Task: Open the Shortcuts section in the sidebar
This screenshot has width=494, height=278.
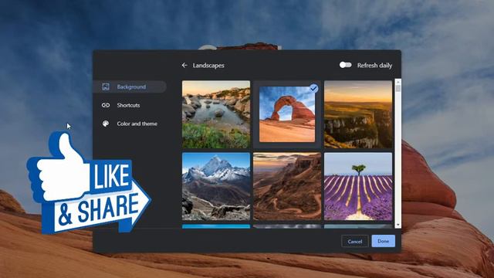Action: tap(130, 105)
